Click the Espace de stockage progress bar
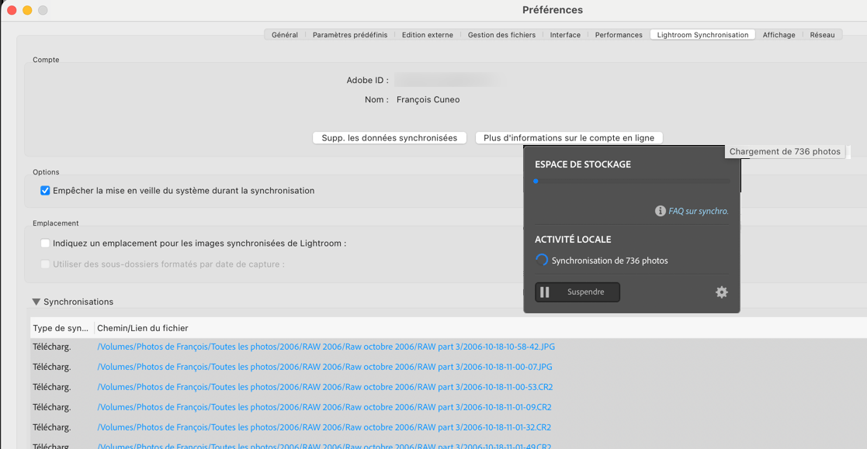 point(632,181)
